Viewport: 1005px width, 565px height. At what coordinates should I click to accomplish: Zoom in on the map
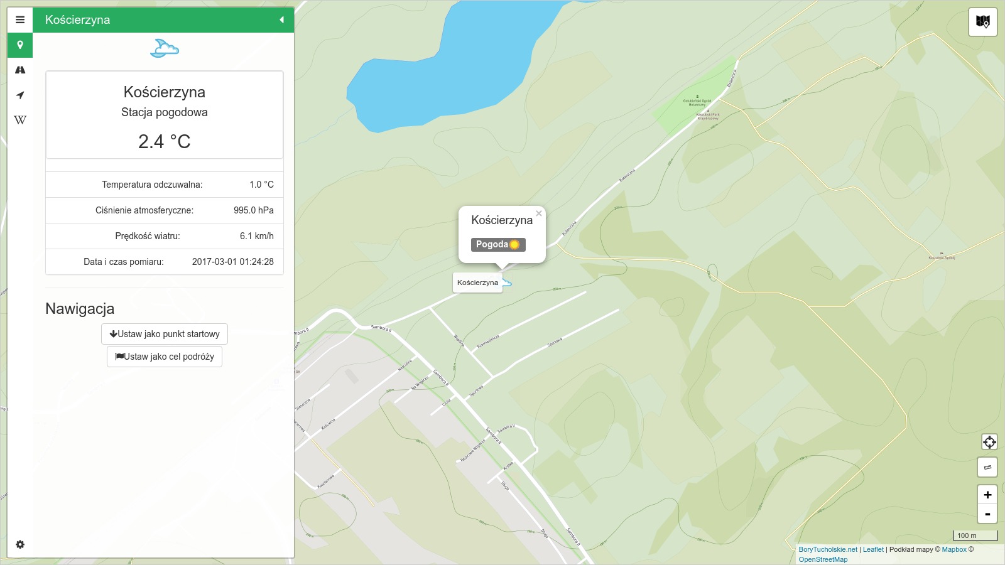987,495
